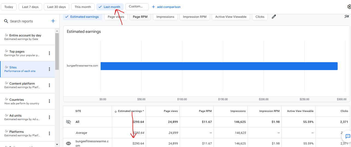Sort table by Impressions column header
This screenshot has height=147, width=351.
tap(238, 111)
